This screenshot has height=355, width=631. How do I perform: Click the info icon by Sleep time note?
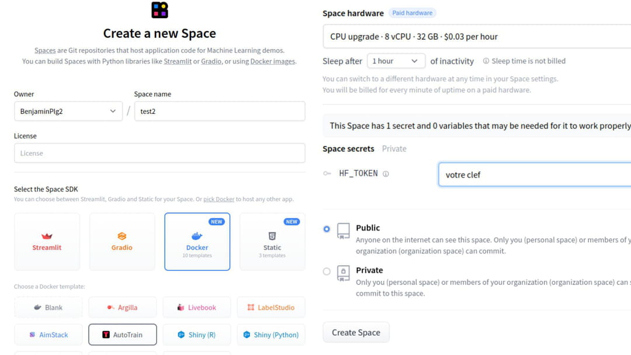pyautogui.click(x=486, y=61)
